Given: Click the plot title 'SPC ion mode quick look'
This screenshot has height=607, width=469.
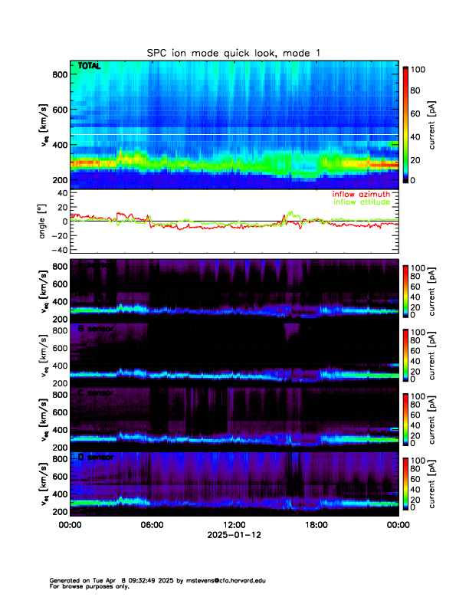Looking at the screenshot, I should (234, 52).
